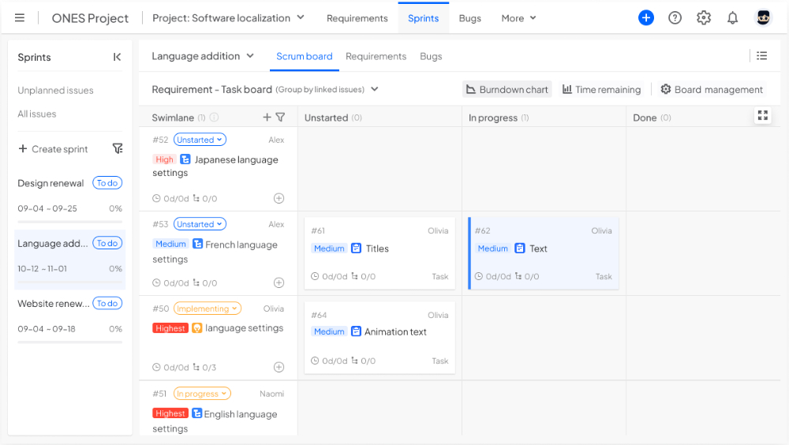This screenshot has width=789, height=445.
Task: Collapse the Sprints sidebar panel
Action: (x=117, y=57)
